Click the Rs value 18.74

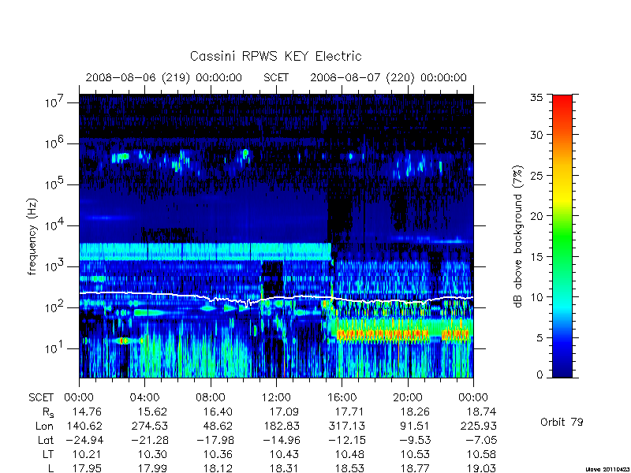point(481,412)
